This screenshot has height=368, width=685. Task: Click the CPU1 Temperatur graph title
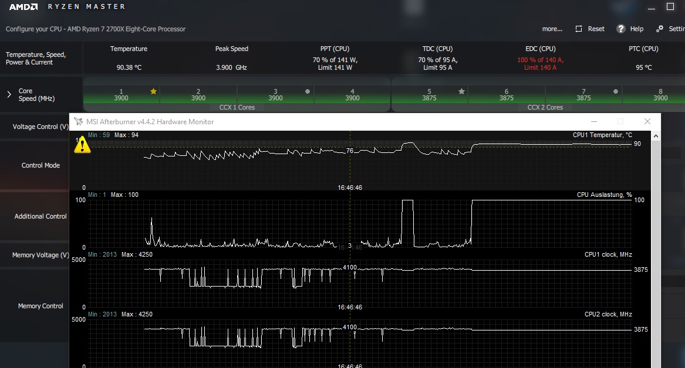[x=602, y=135]
